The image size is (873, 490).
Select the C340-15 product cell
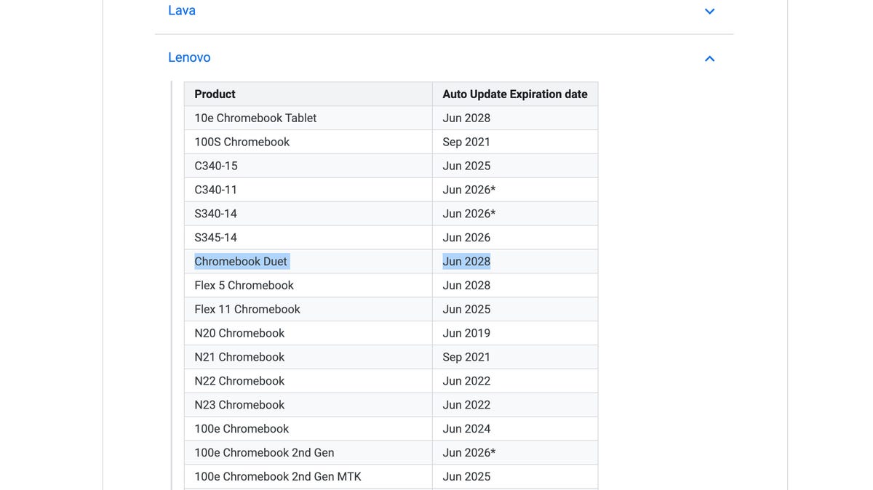tap(308, 166)
